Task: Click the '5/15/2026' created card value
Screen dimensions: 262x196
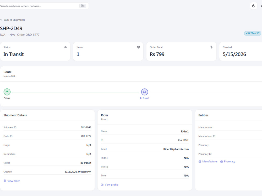Action: [x=234, y=54]
